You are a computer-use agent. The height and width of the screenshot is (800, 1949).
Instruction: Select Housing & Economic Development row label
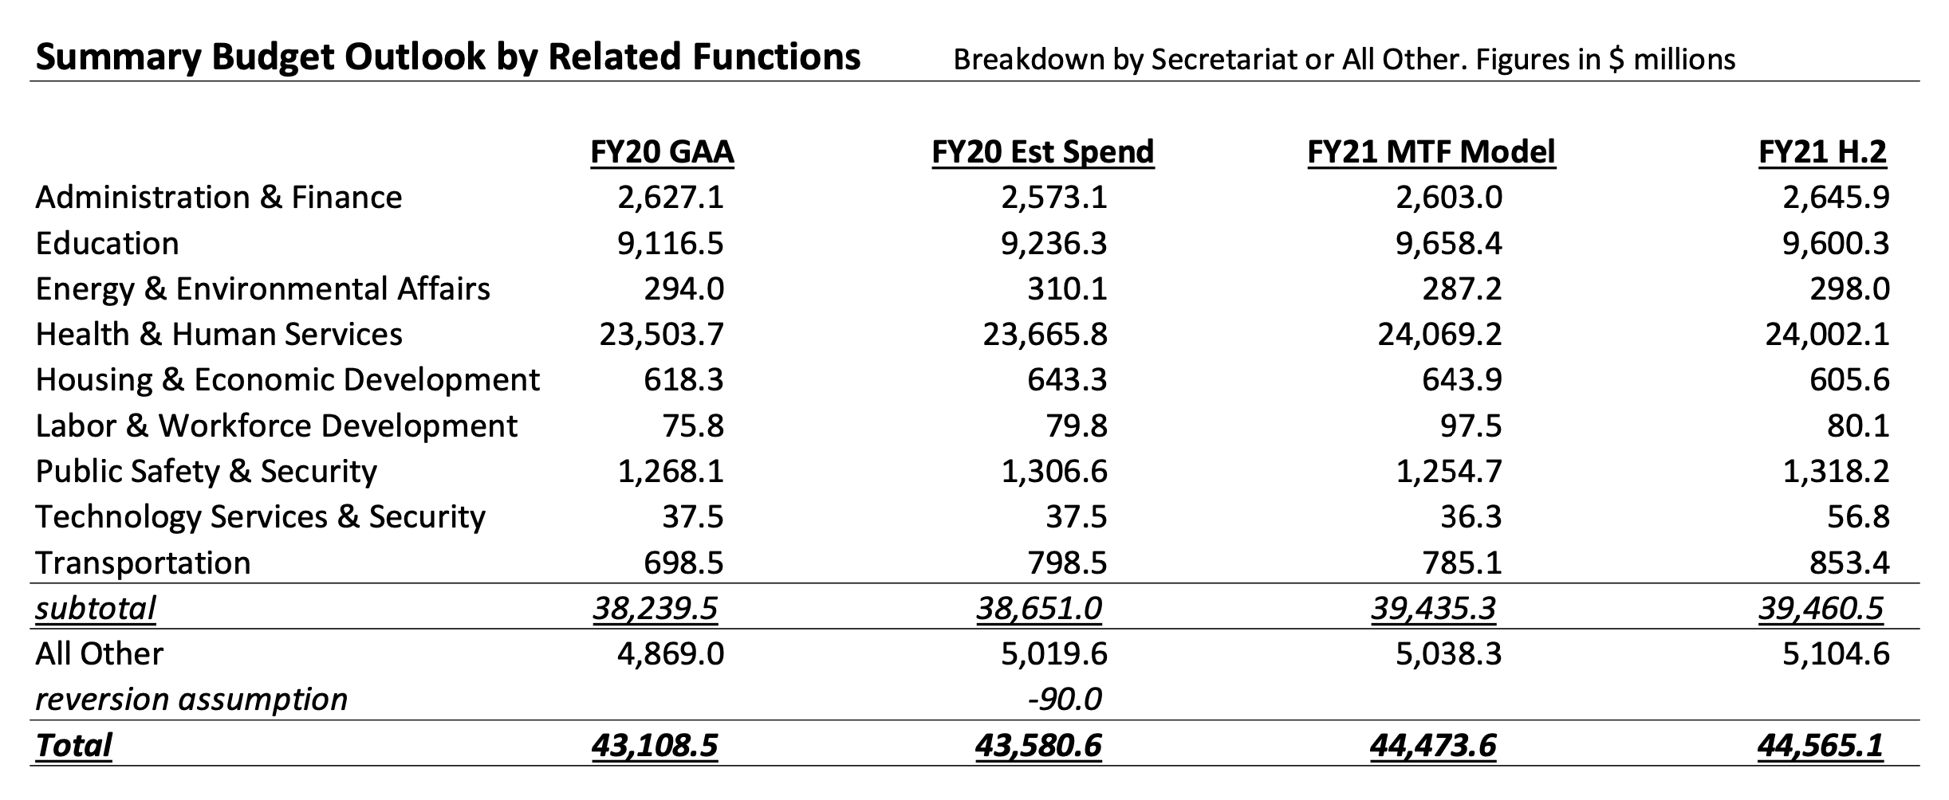pos(287,380)
